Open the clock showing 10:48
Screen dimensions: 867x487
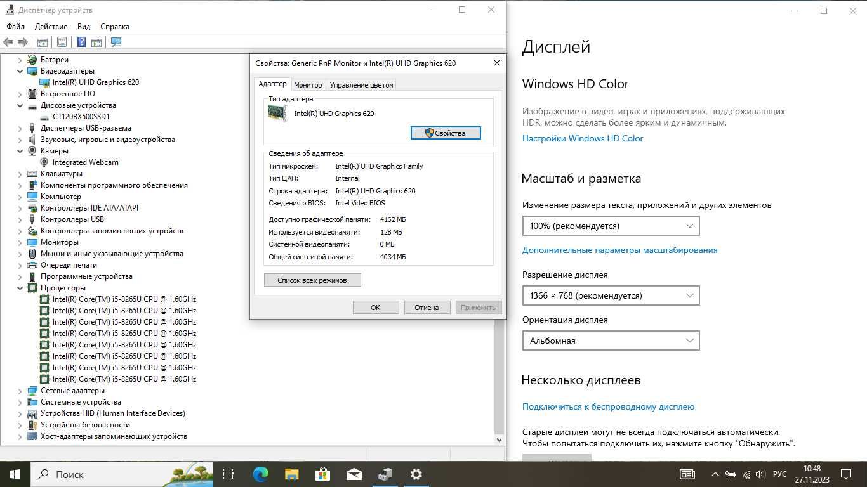pos(812,474)
